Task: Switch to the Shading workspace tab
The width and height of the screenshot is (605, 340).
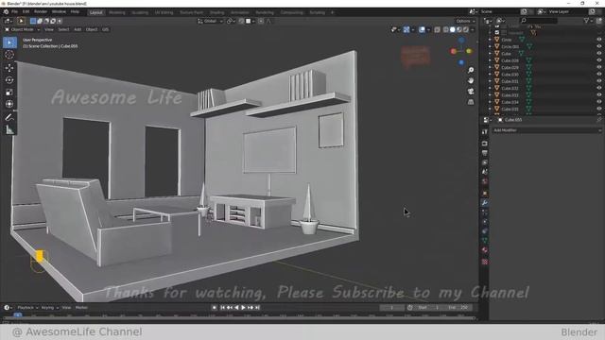Action: (x=216, y=12)
